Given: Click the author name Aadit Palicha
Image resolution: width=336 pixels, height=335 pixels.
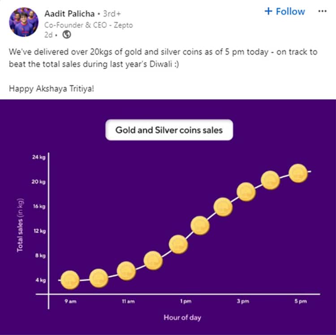Looking at the screenshot, I should [x=69, y=13].
